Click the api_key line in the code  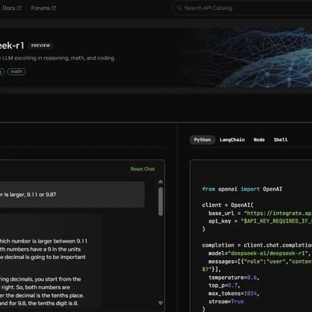coord(260,221)
